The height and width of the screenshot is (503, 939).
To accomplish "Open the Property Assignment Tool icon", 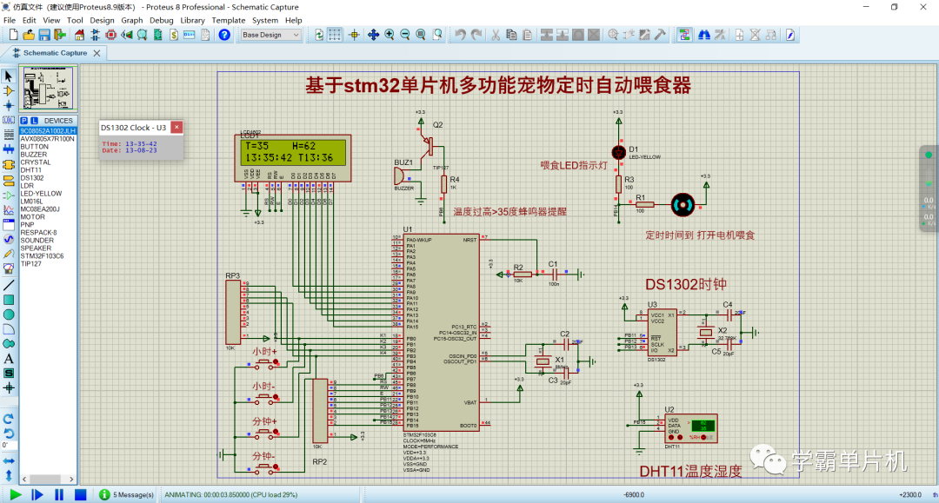I will pyautogui.click(x=720, y=35).
